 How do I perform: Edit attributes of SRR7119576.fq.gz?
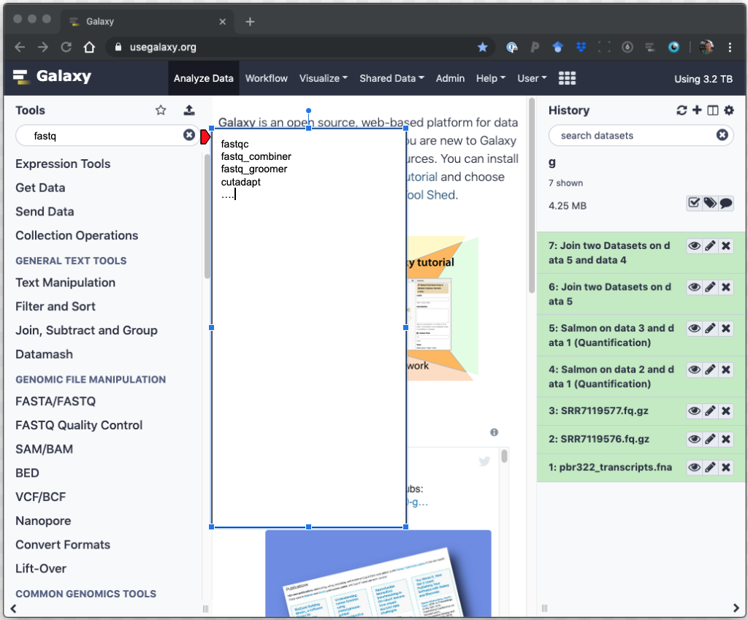click(710, 439)
